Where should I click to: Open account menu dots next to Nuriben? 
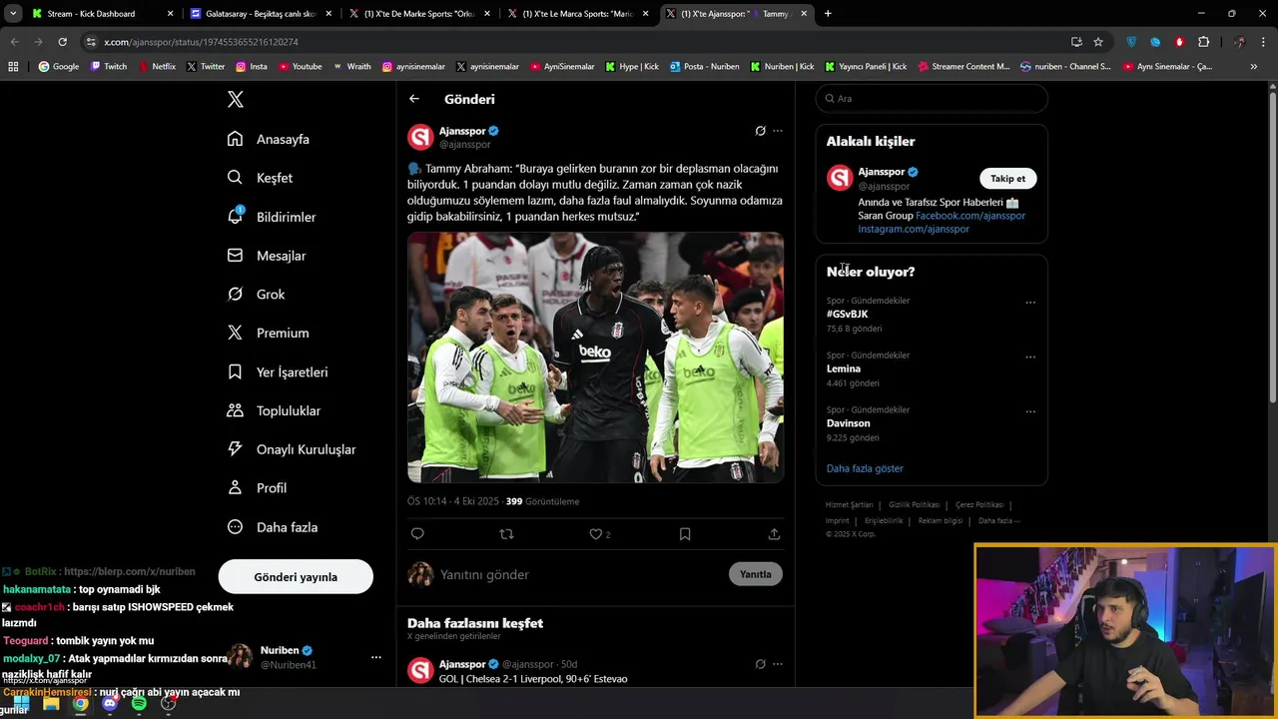click(376, 657)
